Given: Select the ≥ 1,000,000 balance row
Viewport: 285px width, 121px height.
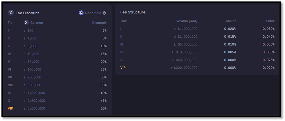Looking at the screenshot, I should 57,93.
